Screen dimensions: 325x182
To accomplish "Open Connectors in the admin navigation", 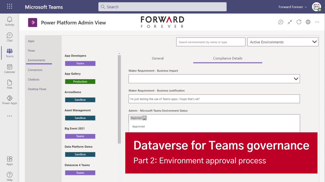I will 35,70.
